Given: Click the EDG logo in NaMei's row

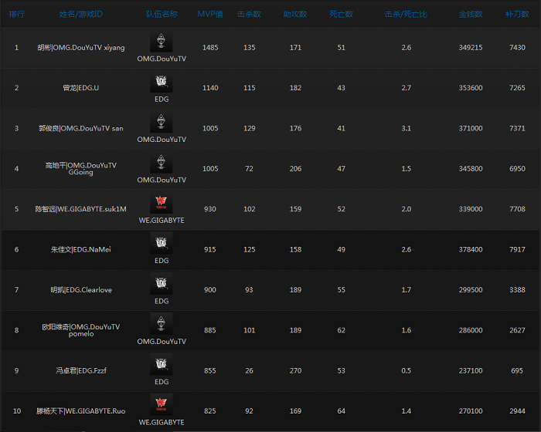Looking at the screenshot, I should [161, 245].
